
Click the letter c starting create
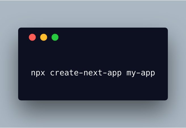click(52, 73)
